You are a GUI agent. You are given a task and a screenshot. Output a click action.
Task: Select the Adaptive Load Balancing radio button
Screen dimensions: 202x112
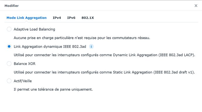(x=9, y=29)
